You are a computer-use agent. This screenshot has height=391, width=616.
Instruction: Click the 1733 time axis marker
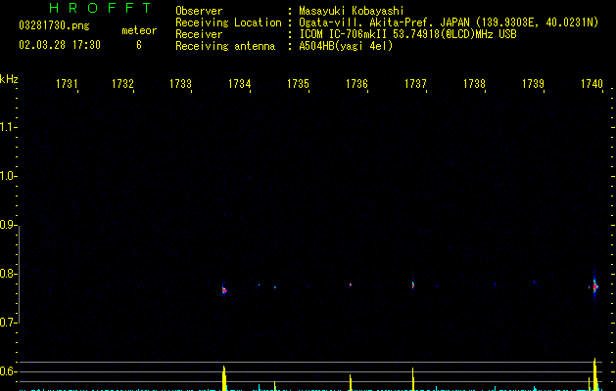[x=180, y=84]
